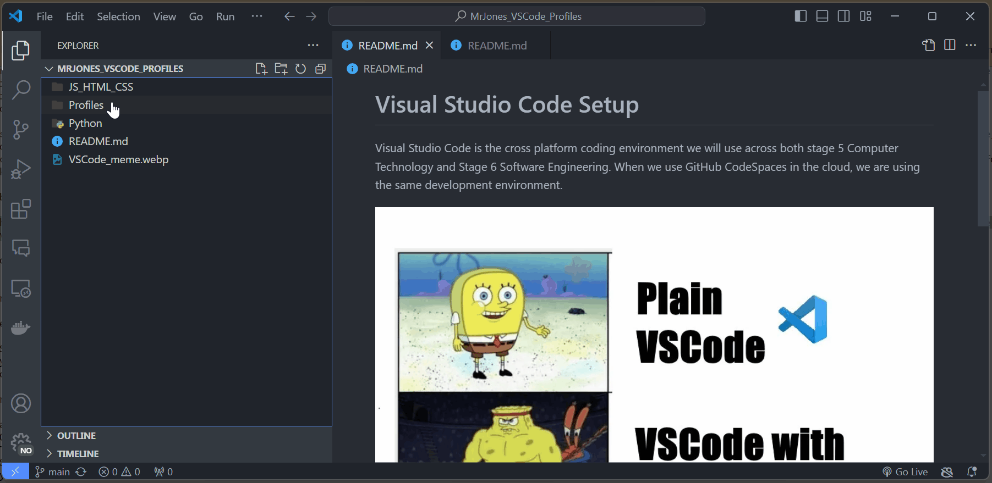992x483 pixels.
Task: Expand the JS_HTML_CSS folder
Action: tap(187, 87)
